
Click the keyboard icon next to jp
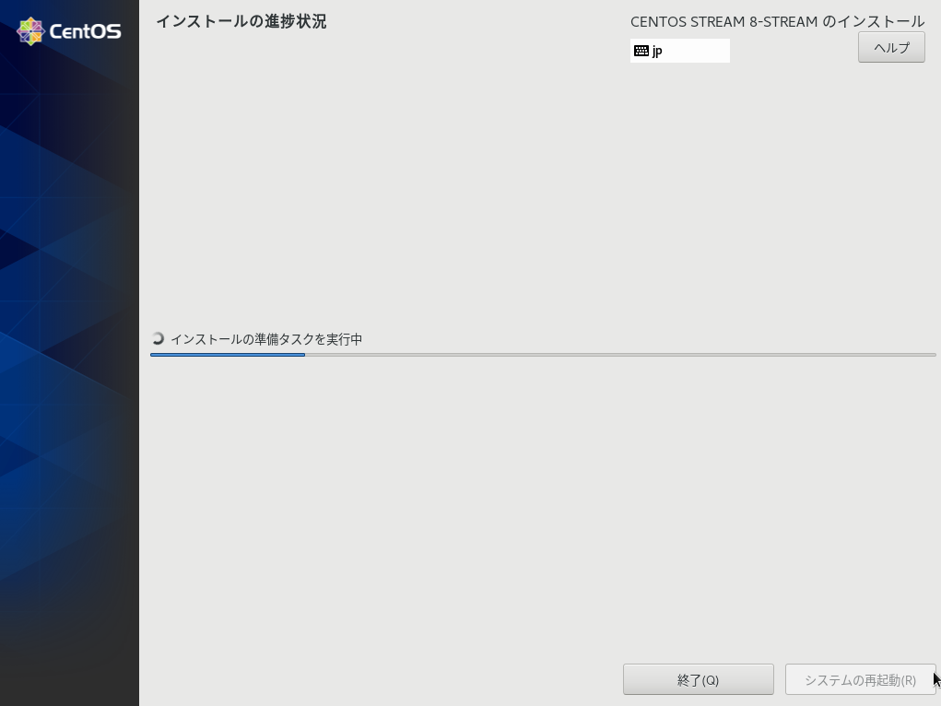[641, 51]
